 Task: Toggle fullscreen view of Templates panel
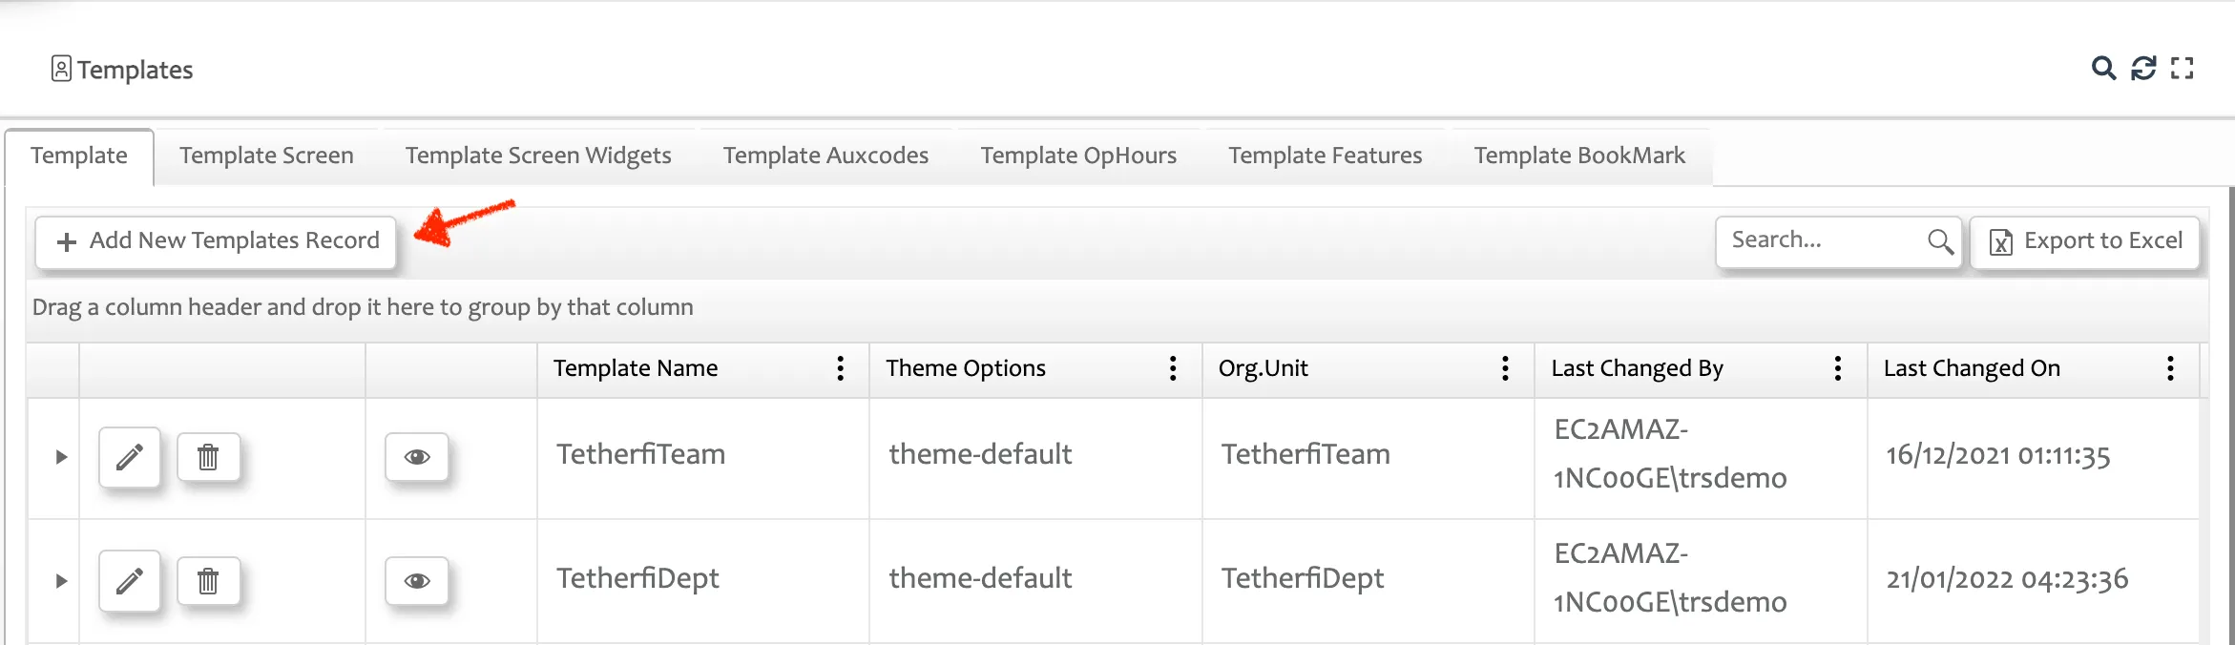tap(2182, 69)
